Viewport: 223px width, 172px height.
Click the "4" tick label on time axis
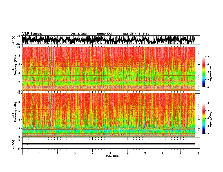coord(93,153)
